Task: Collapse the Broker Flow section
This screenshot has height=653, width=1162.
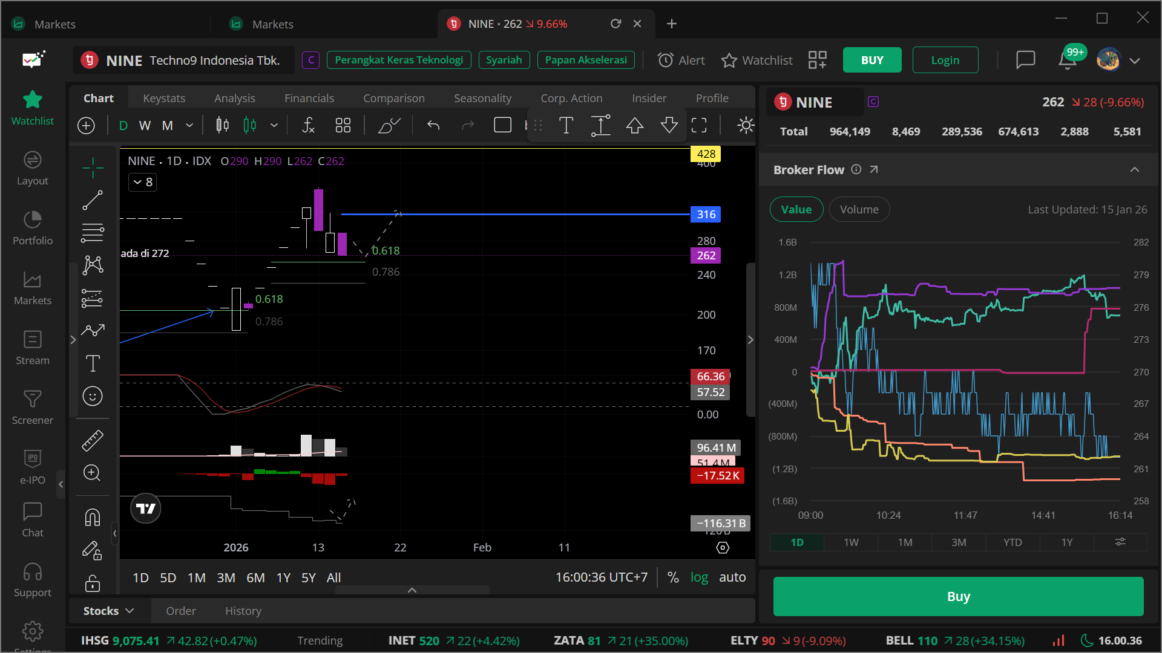Action: (1135, 170)
